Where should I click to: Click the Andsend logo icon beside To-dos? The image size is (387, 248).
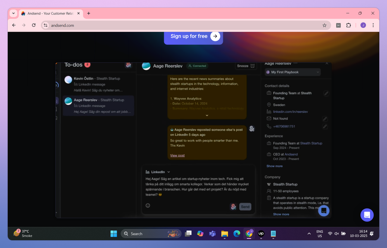128,65
